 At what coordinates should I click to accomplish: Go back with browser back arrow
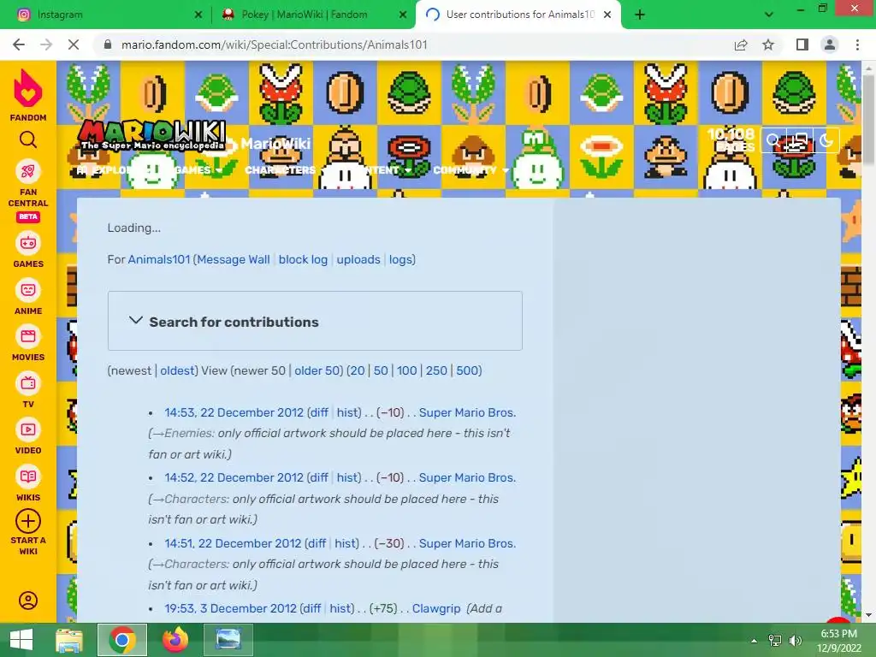coord(19,44)
